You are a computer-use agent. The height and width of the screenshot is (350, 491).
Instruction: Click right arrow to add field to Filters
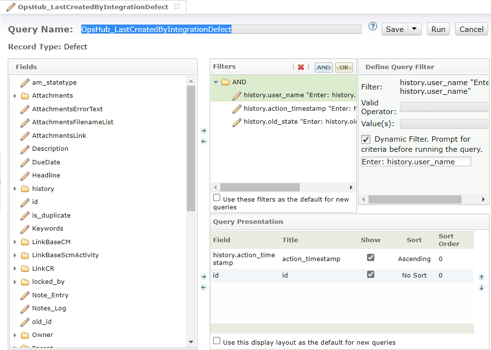(x=204, y=131)
